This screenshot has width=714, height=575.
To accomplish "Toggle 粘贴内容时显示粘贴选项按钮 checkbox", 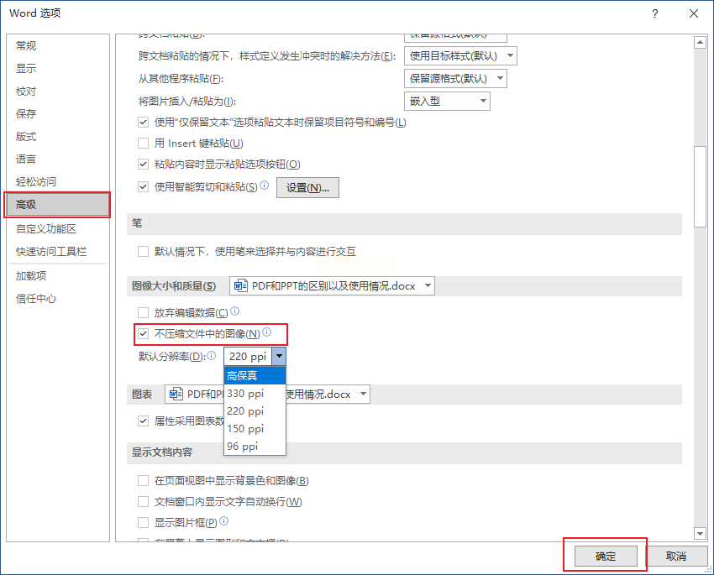I will pyautogui.click(x=143, y=165).
